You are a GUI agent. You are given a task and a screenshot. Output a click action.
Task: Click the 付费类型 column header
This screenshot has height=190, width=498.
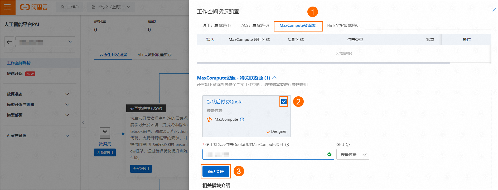pyautogui.click(x=355, y=40)
